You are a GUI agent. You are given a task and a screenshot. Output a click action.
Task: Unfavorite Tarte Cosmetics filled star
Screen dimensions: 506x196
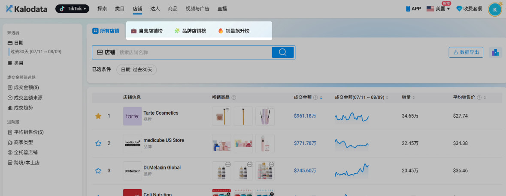[98, 116]
